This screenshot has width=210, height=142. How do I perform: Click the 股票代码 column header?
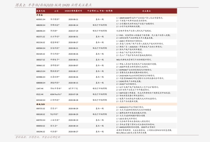(x=41, y=11)
